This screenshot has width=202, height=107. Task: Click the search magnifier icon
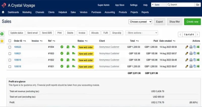(168, 5)
